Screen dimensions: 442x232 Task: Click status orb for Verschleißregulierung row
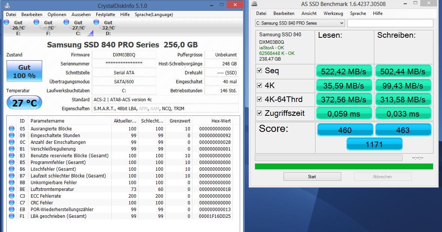[x=12, y=149]
